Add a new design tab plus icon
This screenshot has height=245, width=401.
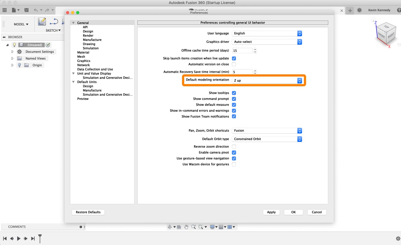pos(350,10)
